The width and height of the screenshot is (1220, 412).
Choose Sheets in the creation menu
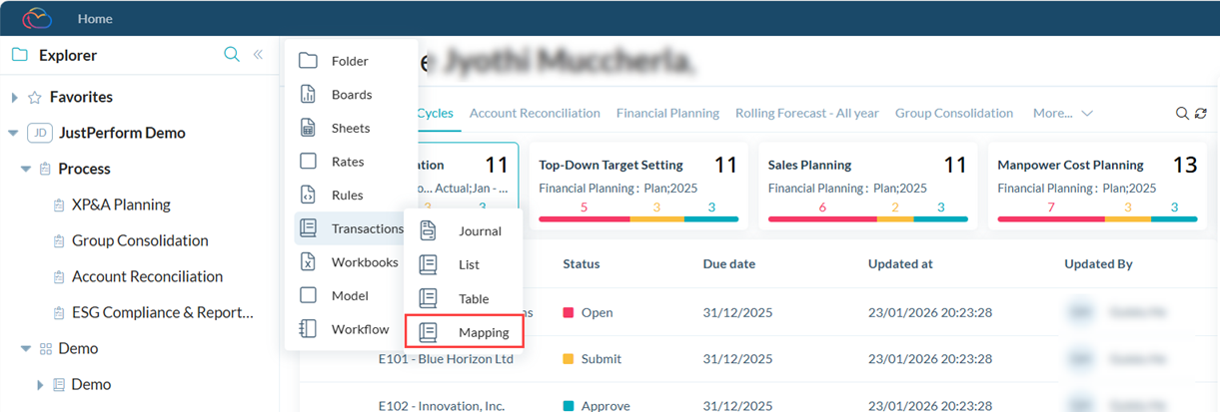(x=350, y=129)
